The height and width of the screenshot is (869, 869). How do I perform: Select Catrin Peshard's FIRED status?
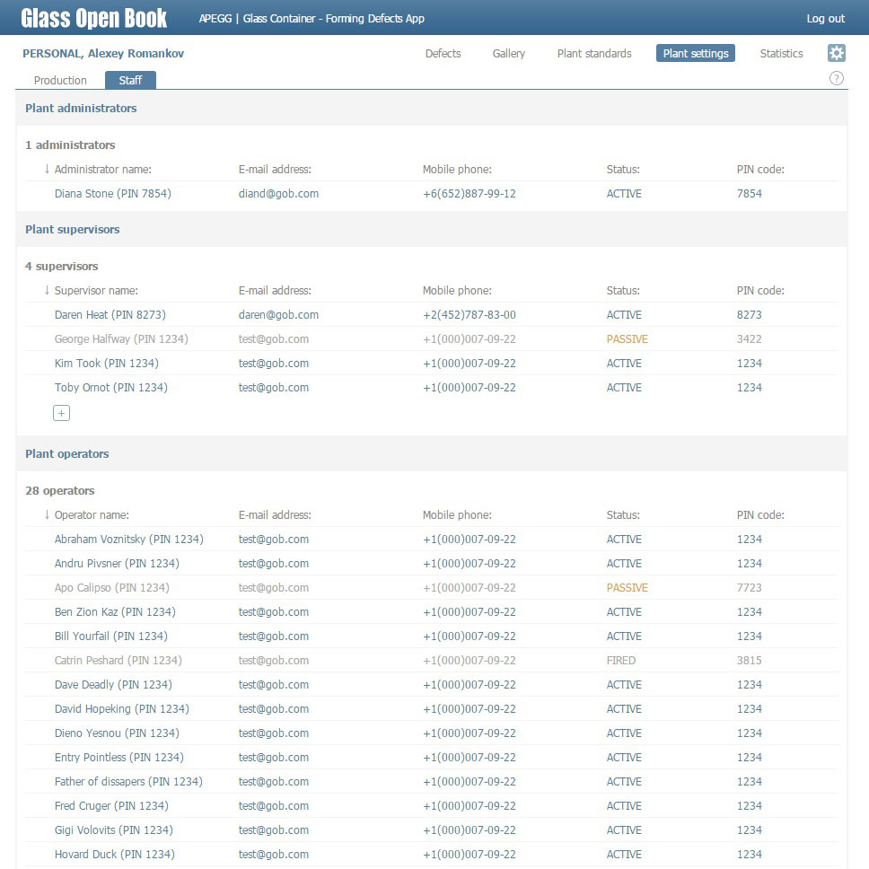[x=620, y=661]
